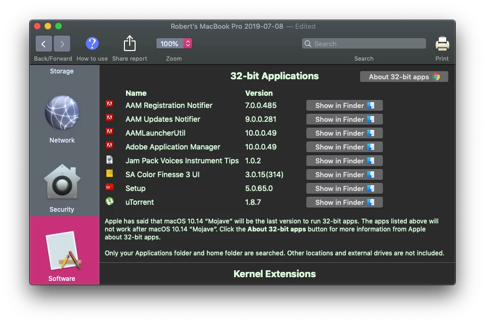This screenshot has width=485, height=324.
Task: Show SA Color Finesse 3 UI in Finder
Action: (x=344, y=175)
